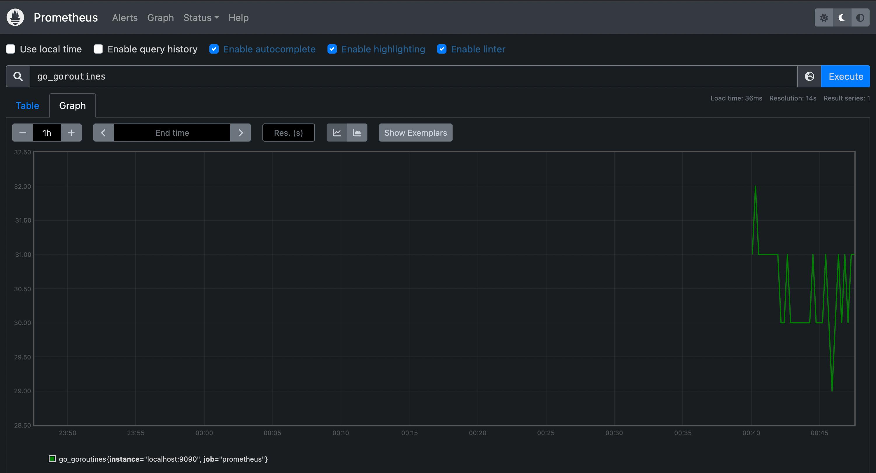This screenshot has height=473, width=876.
Task: Toggle Use local time checkbox
Action: (10, 49)
